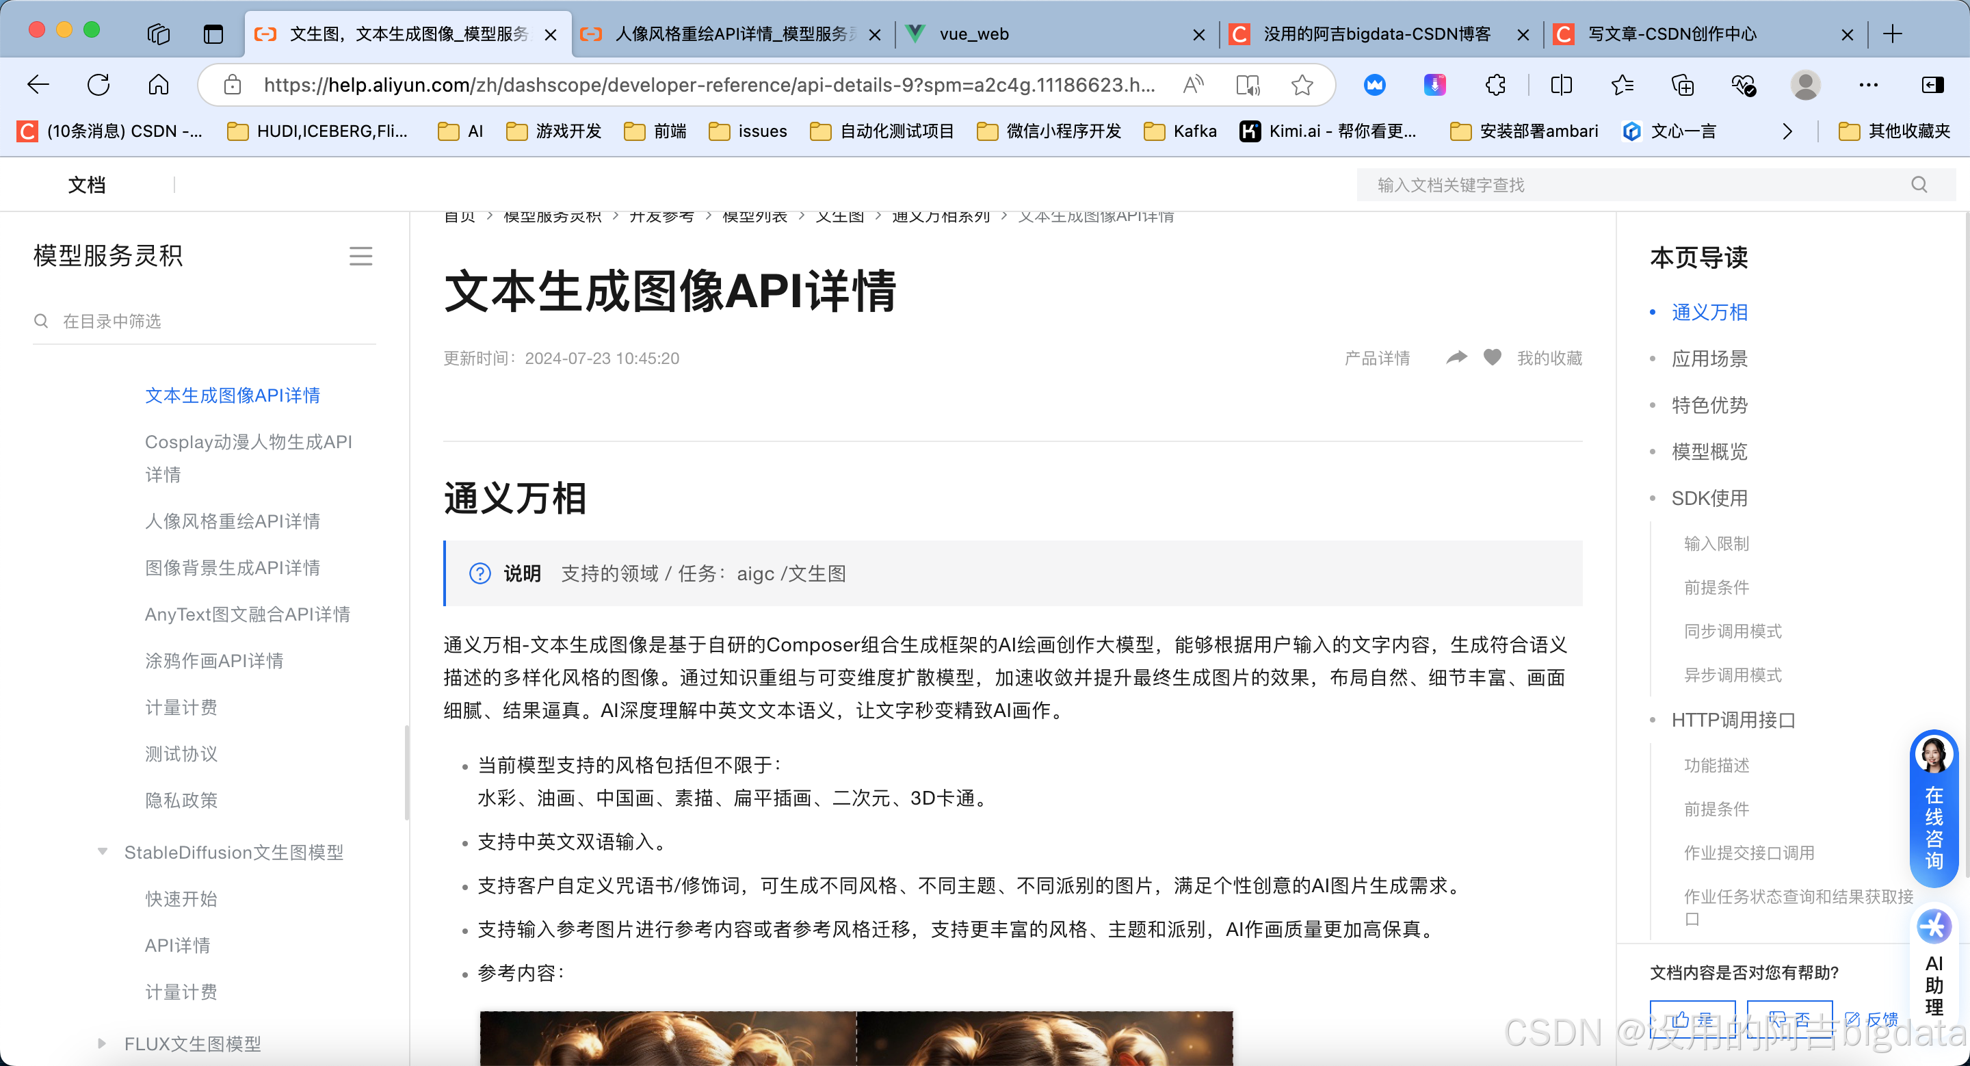The width and height of the screenshot is (1970, 1066).
Task: Jump to SDK使用 in page guide
Action: pos(1709,498)
